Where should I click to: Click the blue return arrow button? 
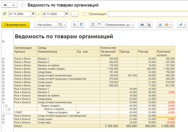(x=182, y=25)
